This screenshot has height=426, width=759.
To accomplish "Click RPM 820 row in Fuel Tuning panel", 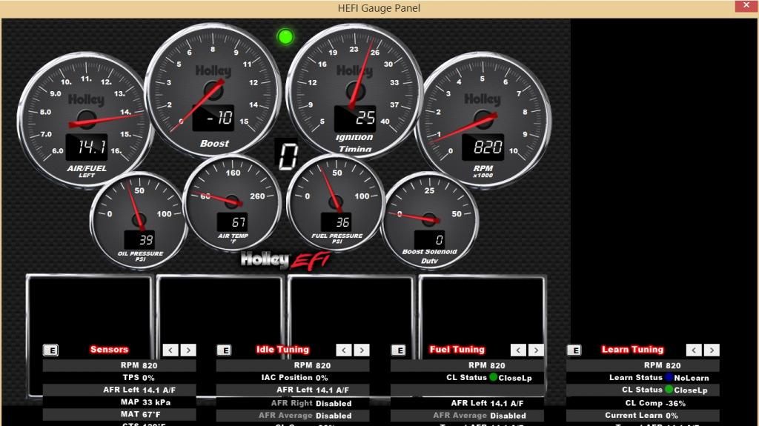I will [x=468, y=365].
